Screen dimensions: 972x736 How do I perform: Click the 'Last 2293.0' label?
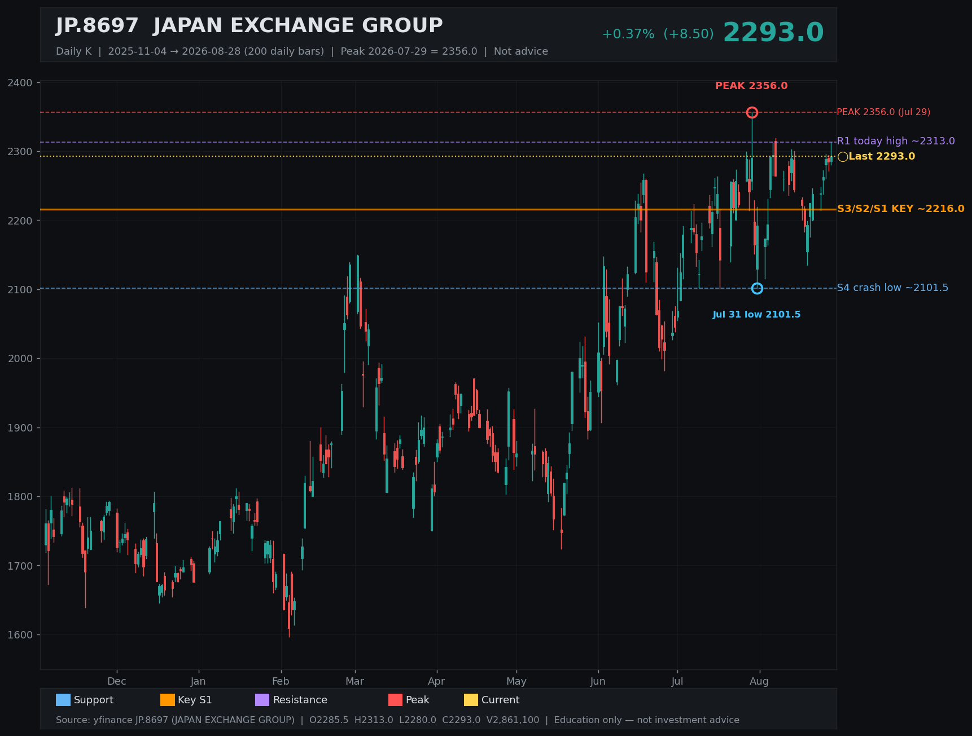(882, 156)
